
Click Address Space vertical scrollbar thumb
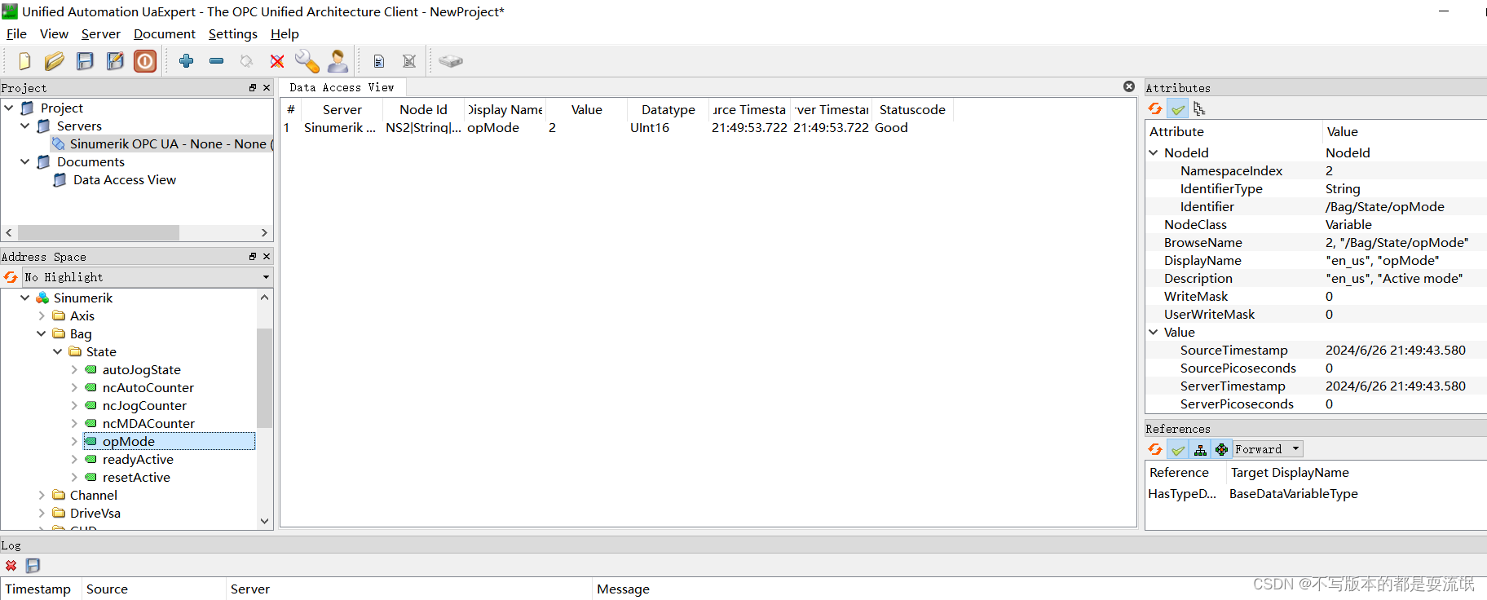coord(264,378)
